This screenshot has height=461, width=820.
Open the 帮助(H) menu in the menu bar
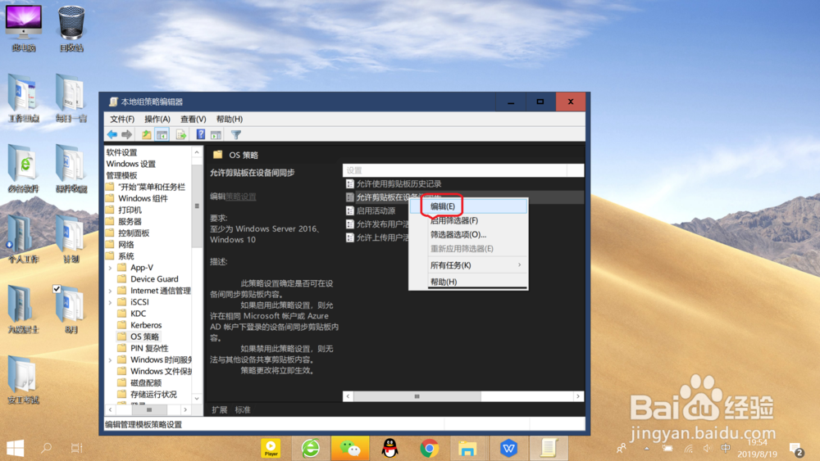pos(229,119)
